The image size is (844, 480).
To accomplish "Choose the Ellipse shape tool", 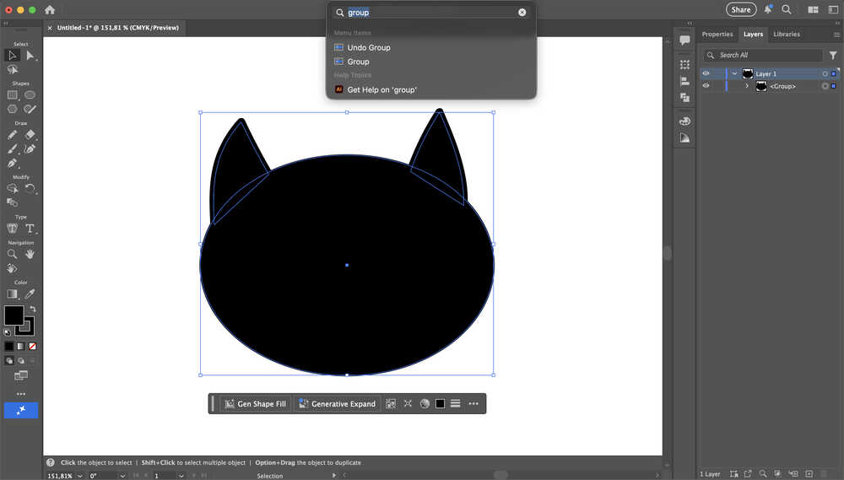I will (x=30, y=94).
